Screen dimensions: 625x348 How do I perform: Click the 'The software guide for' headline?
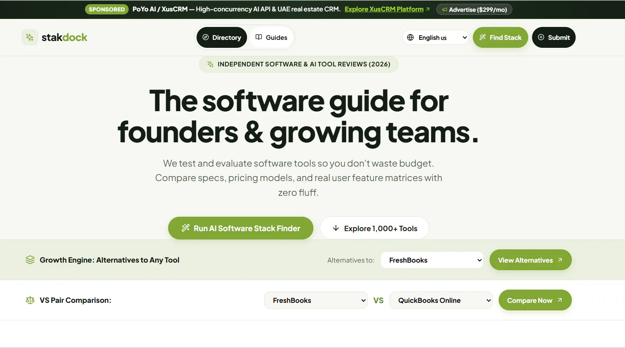coord(299,101)
